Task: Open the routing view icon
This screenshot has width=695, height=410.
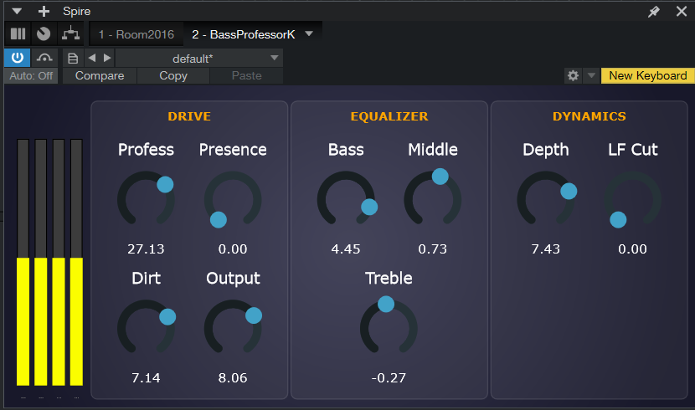Action: click(70, 33)
